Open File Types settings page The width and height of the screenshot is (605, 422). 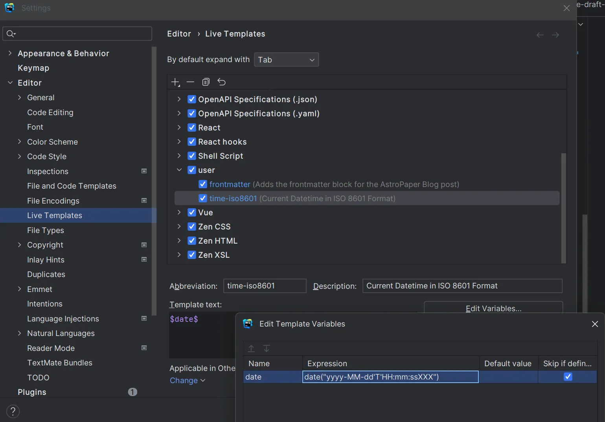point(46,230)
